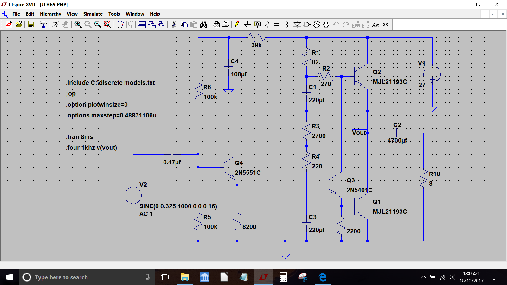507x285 pixels.
Task: Cascade windows with the Cascade icon
Action: tap(152, 24)
